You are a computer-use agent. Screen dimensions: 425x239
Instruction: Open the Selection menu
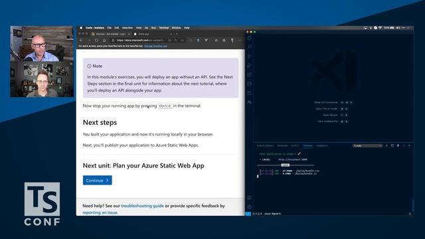(127, 28)
